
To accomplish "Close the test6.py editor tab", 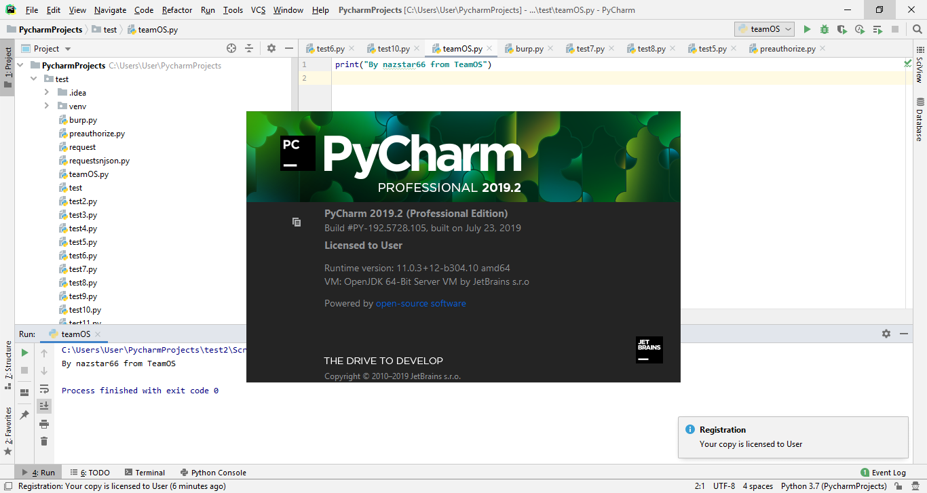I will 353,48.
